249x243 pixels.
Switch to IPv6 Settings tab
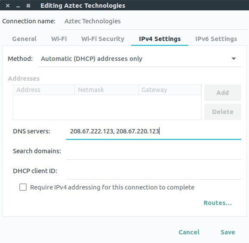(216, 39)
